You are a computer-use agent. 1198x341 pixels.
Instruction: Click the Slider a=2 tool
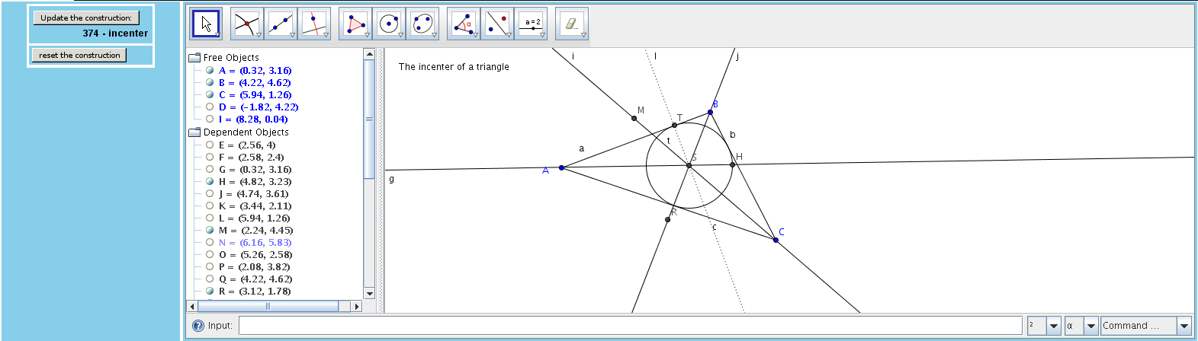532,24
